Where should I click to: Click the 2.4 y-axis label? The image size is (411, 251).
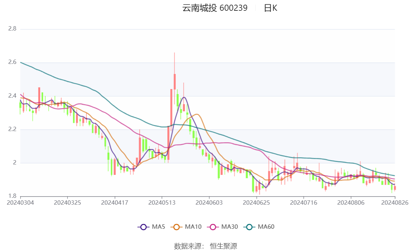click(12, 96)
